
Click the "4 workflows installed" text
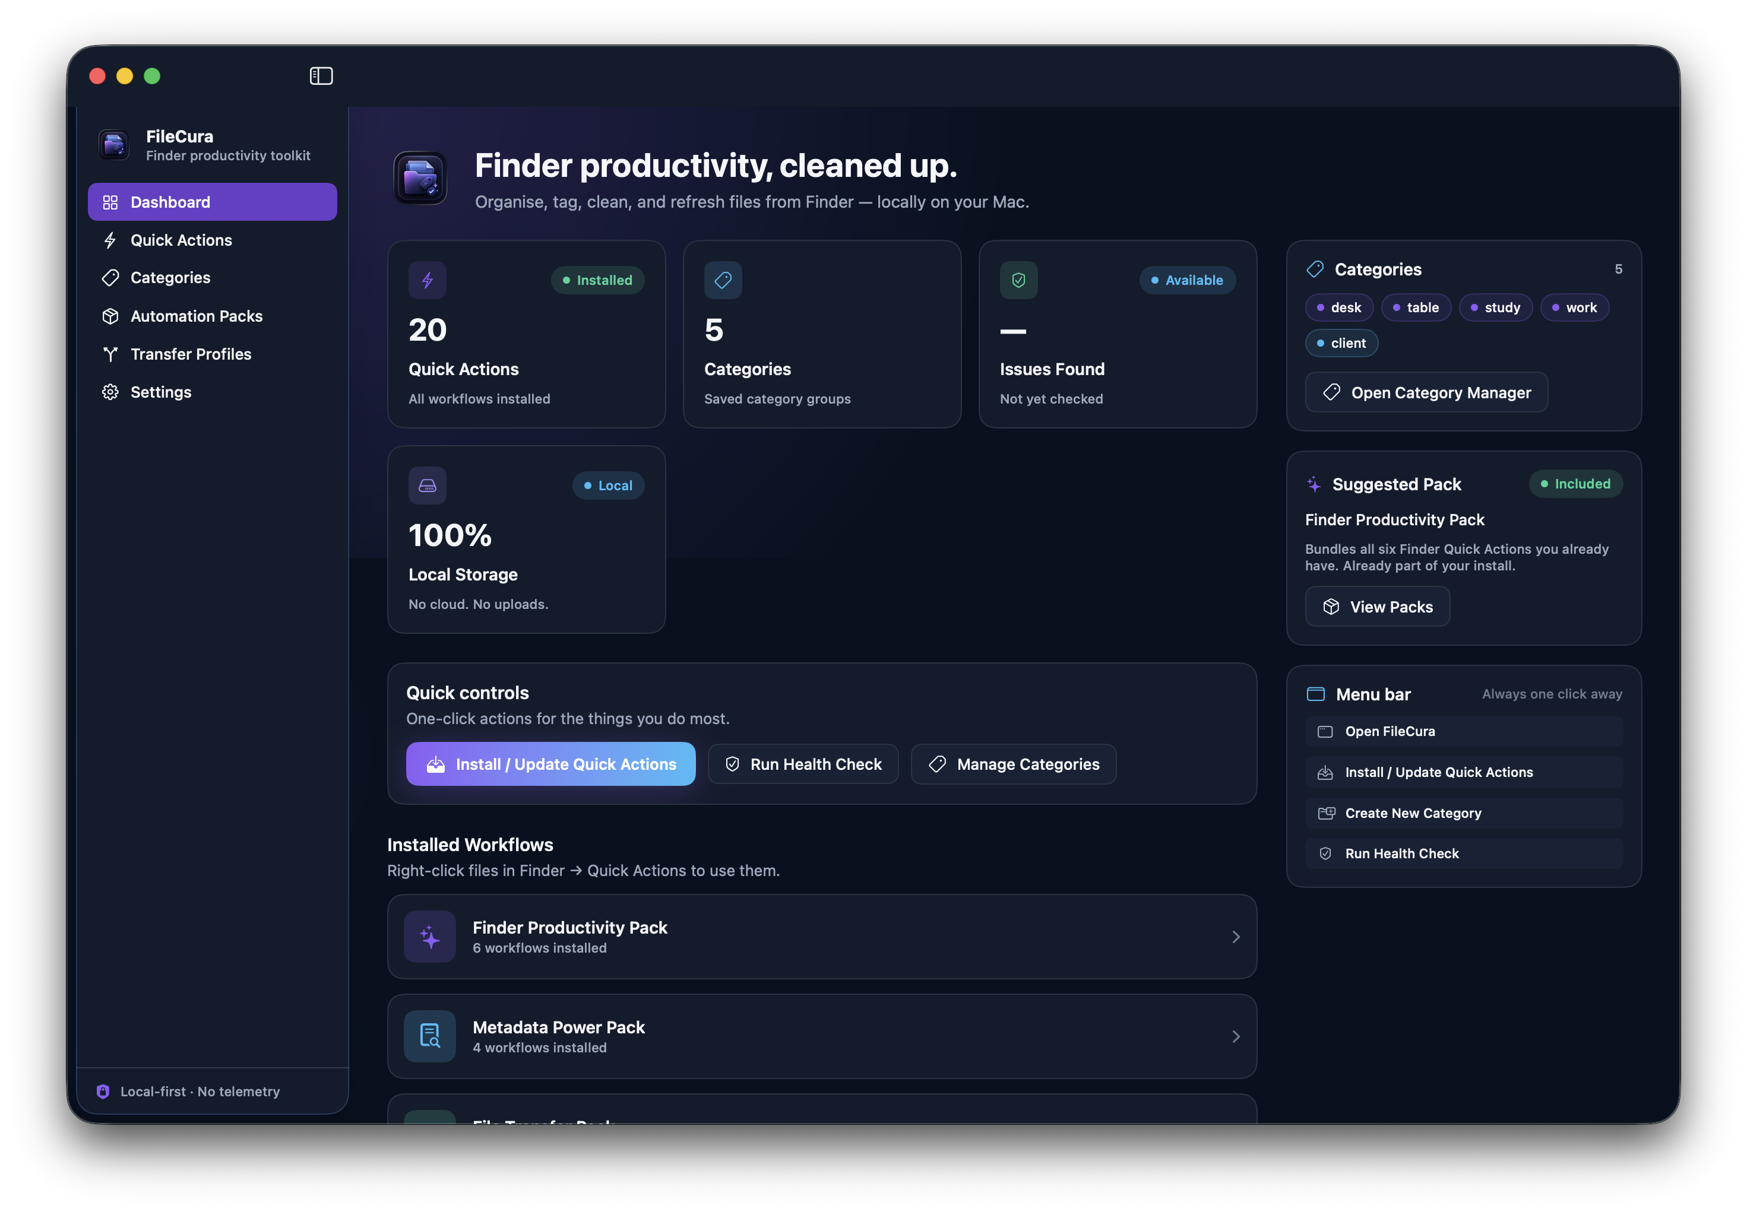click(x=539, y=1048)
